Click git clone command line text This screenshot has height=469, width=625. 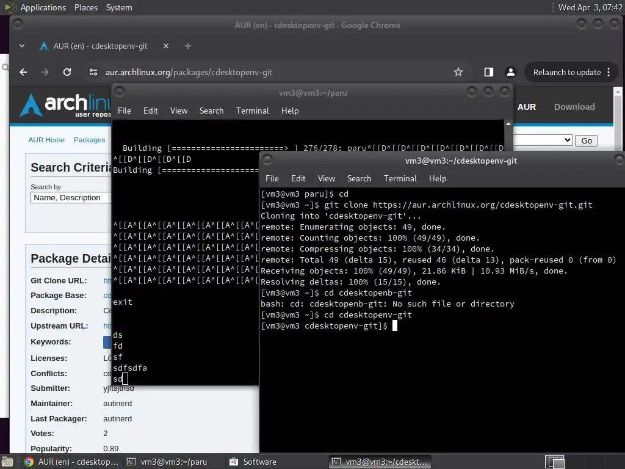pyautogui.click(x=458, y=205)
